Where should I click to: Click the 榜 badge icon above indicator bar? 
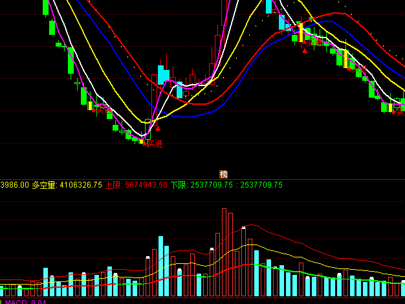click(224, 174)
